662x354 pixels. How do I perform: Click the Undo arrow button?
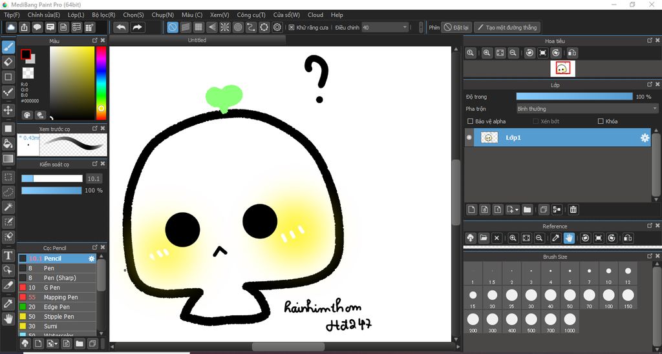[121, 27]
